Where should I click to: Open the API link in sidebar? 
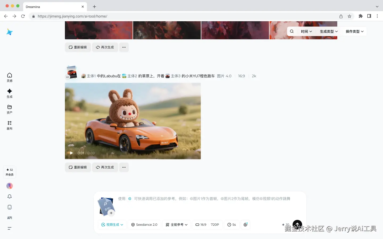[10, 218]
